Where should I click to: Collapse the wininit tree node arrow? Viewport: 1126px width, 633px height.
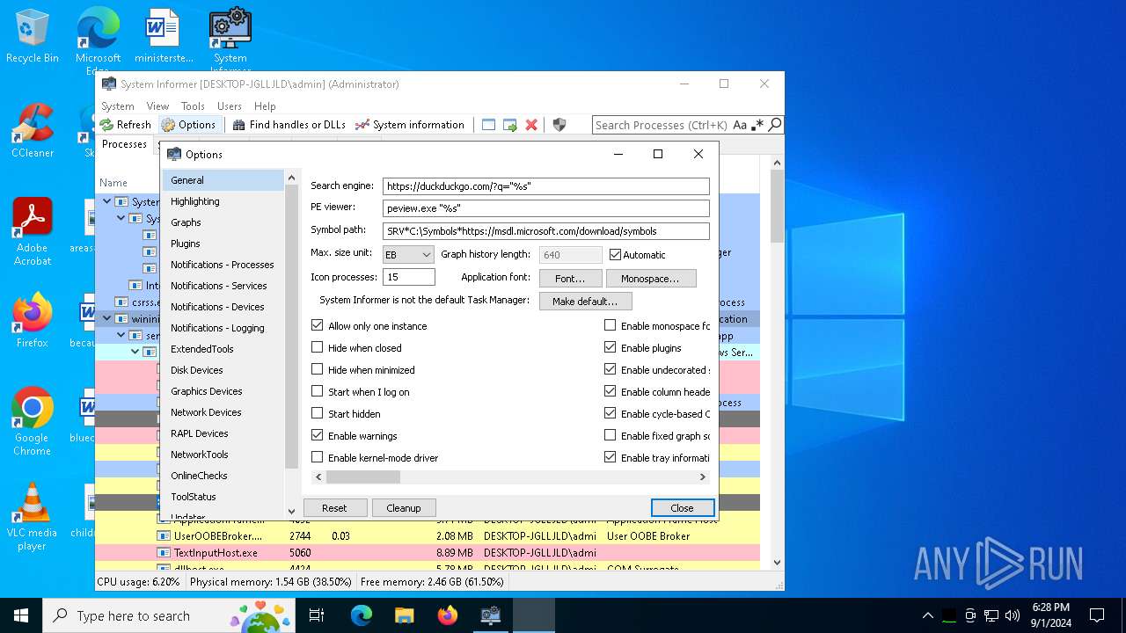click(x=107, y=318)
